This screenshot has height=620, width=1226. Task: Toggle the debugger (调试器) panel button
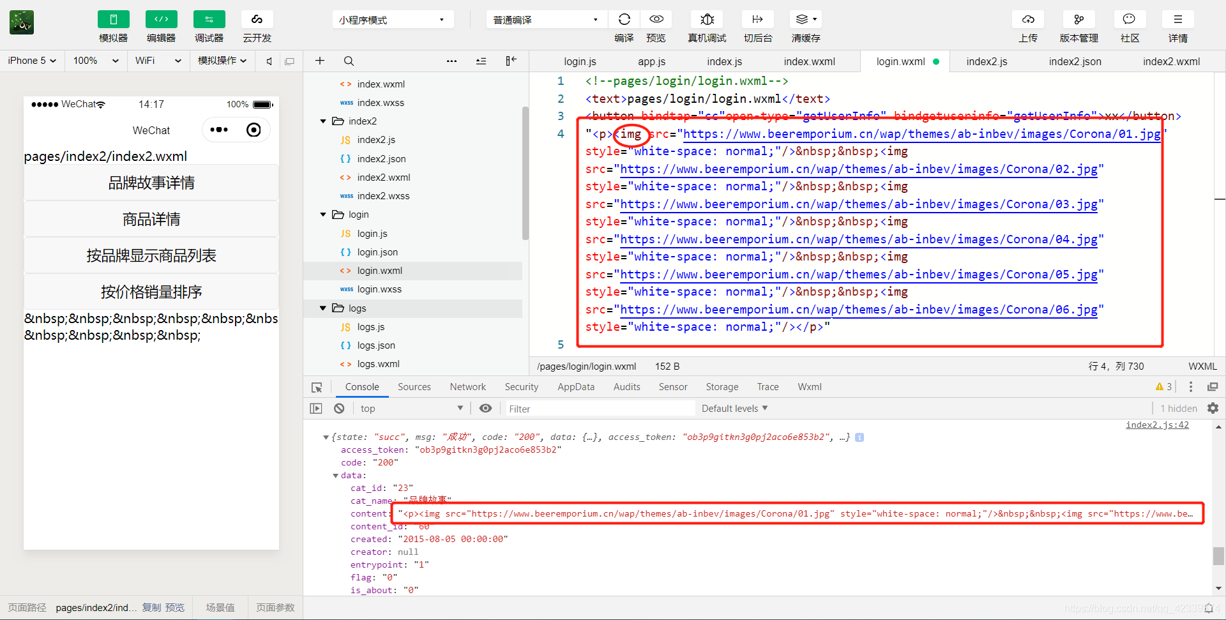209,19
